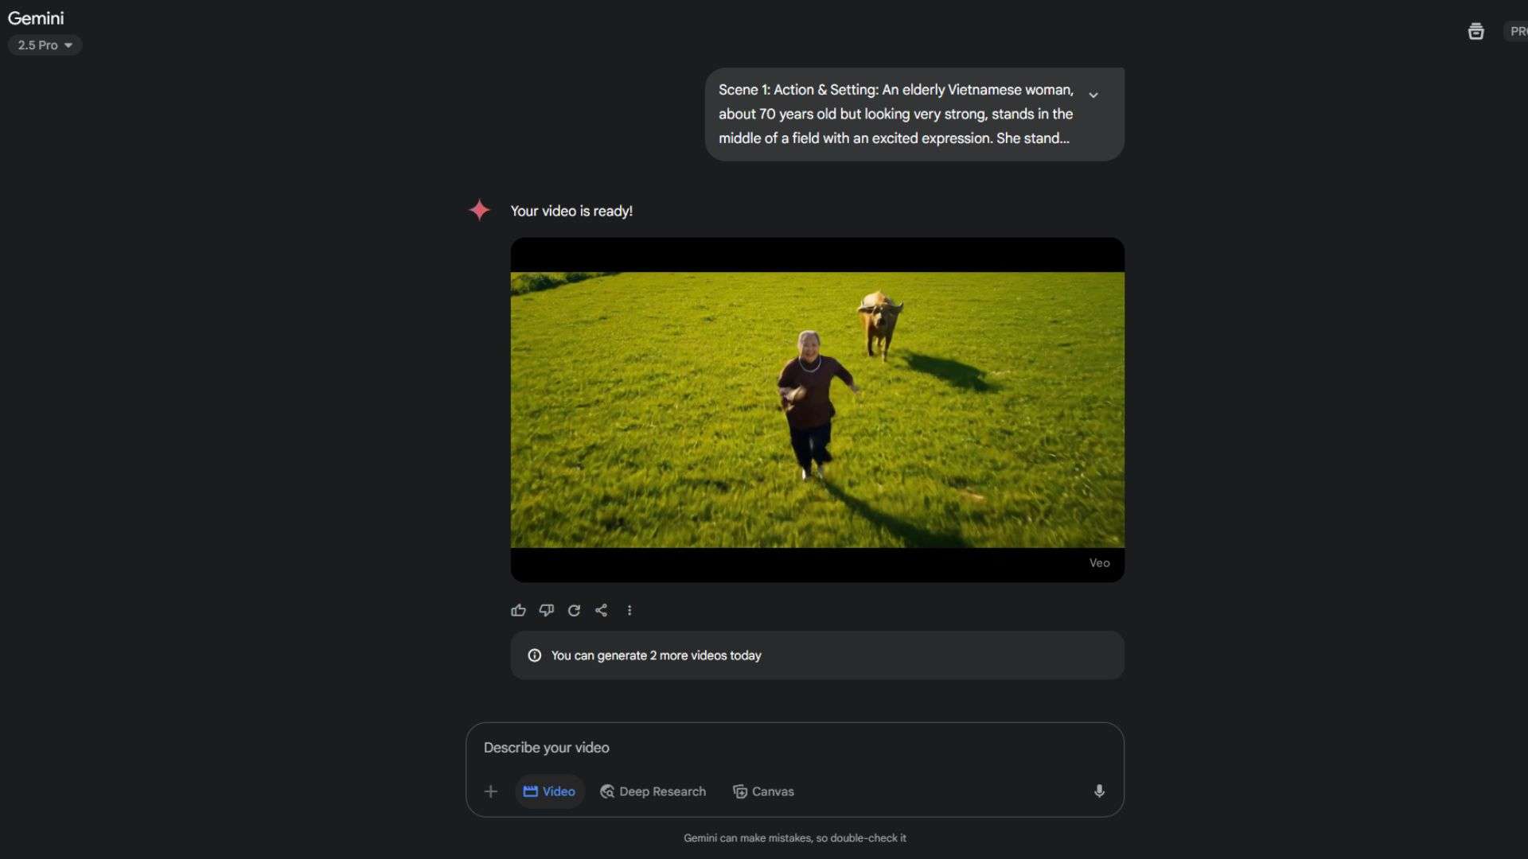This screenshot has width=1528, height=859.
Task: Expand the truncated Scene 1 prompt
Action: tap(1093, 95)
